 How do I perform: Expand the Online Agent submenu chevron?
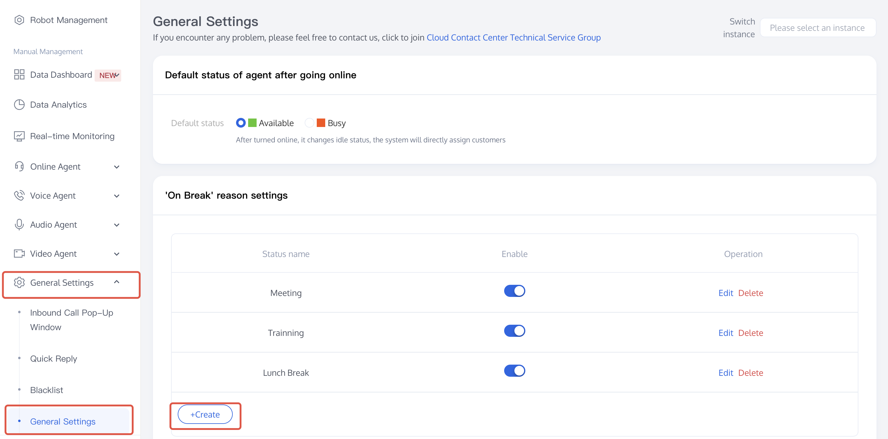tap(117, 167)
